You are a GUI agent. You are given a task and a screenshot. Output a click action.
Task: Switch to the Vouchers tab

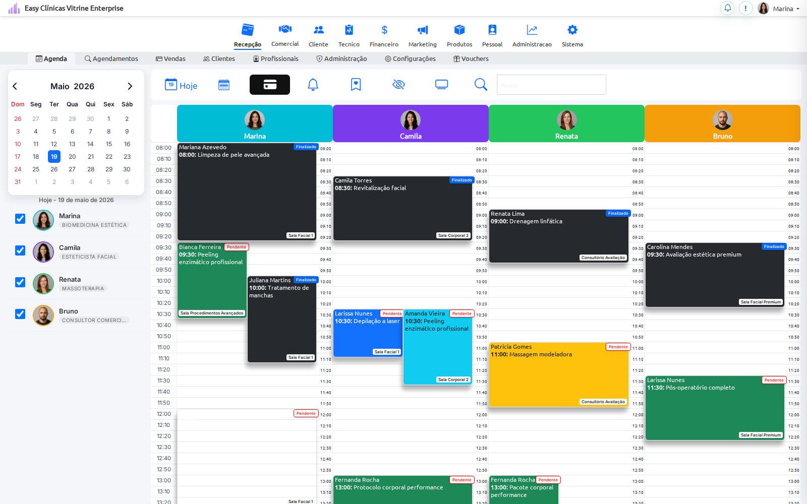(x=471, y=58)
